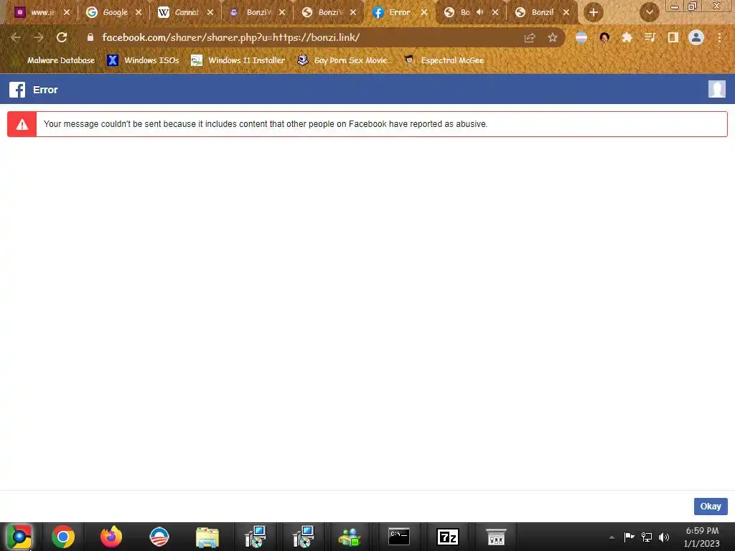Image resolution: width=735 pixels, height=551 pixels.
Task: Close the Google tab
Action: 139,13
